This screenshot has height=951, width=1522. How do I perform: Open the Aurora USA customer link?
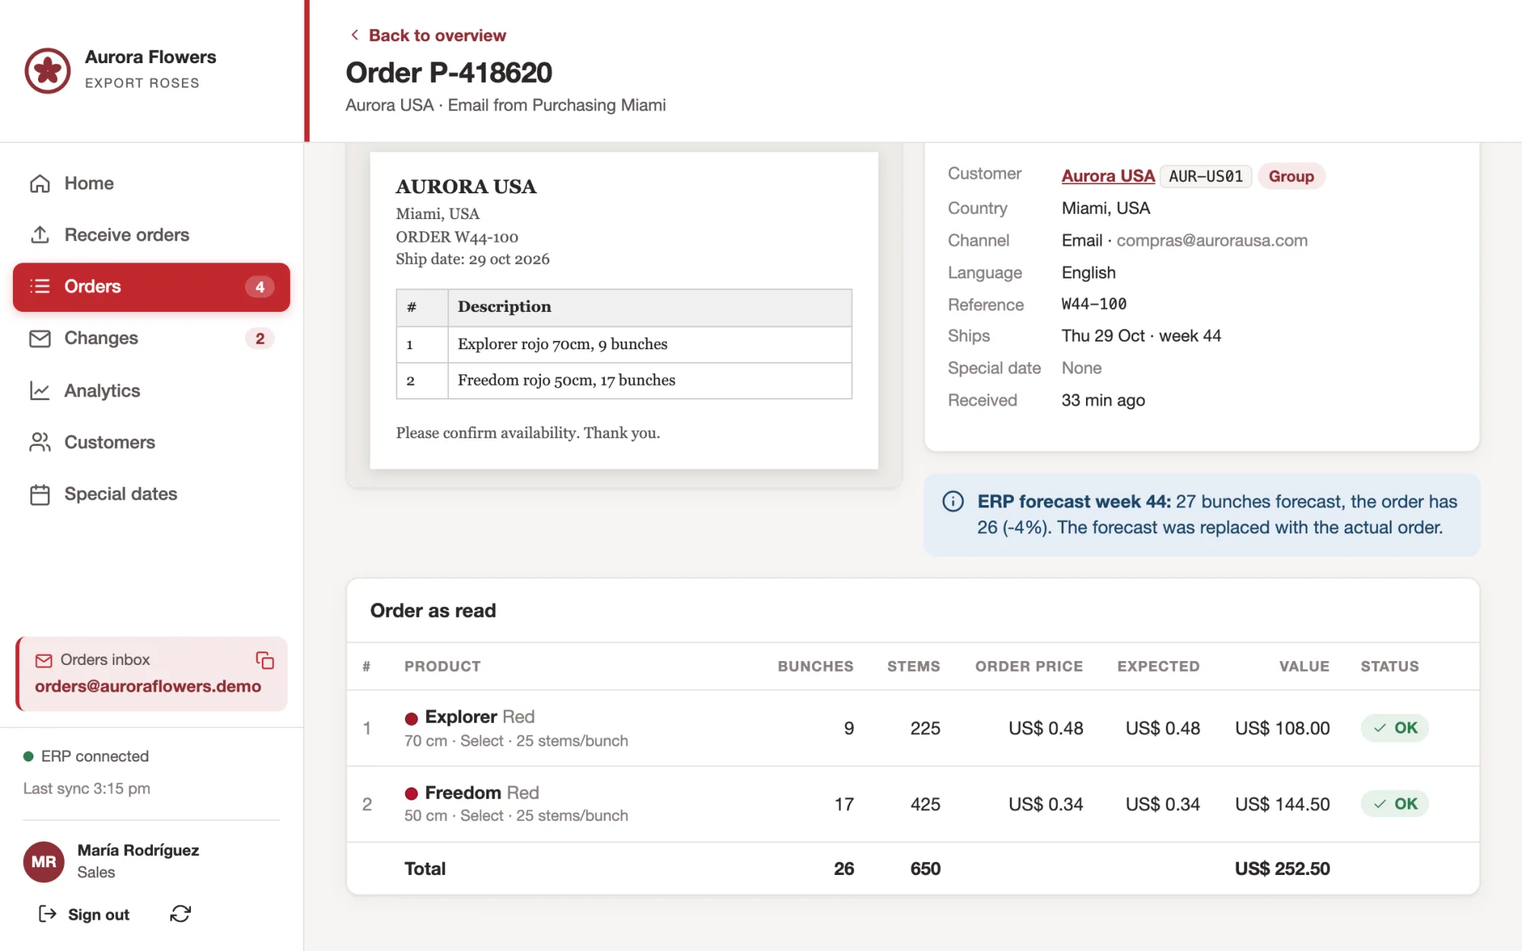(1108, 176)
